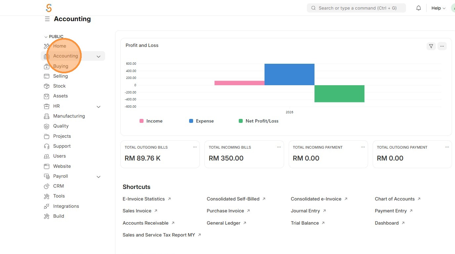Viewport: 455px width, 254px height.
Task: Click the blue Expense bar in the chart
Action: click(x=289, y=74)
